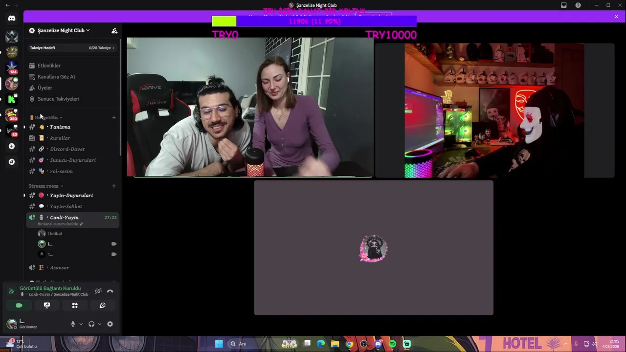
Task: Click the invite people icon next to server name
Action: click(114, 30)
